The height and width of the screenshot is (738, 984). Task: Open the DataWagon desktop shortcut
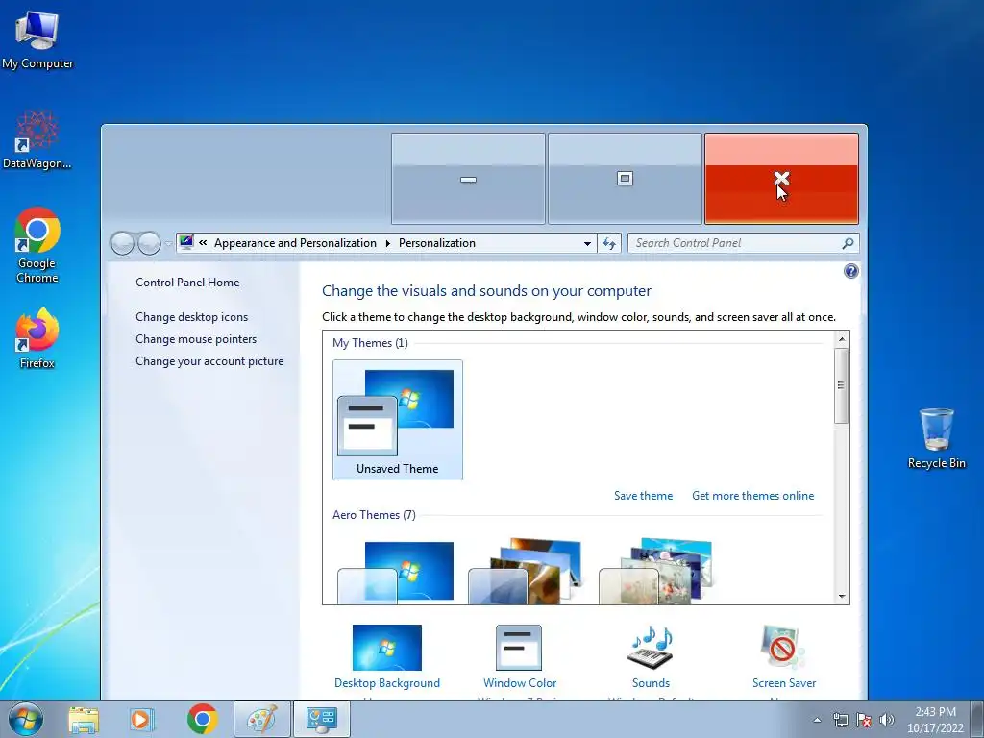click(x=37, y=139)
